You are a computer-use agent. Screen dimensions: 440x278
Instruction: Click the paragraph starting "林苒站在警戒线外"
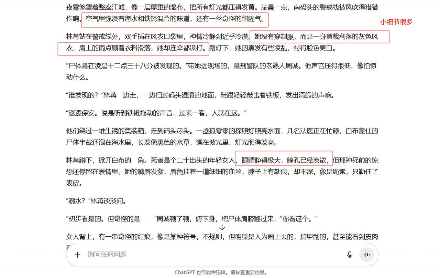(222, 42)
